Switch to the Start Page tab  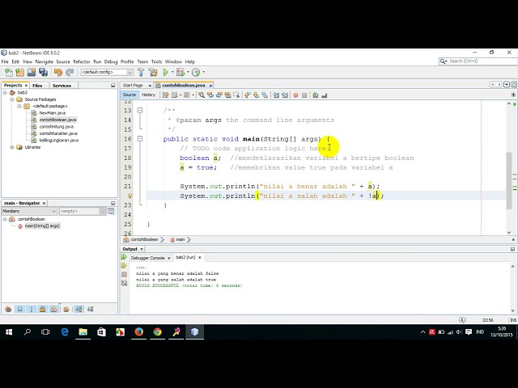133,85
